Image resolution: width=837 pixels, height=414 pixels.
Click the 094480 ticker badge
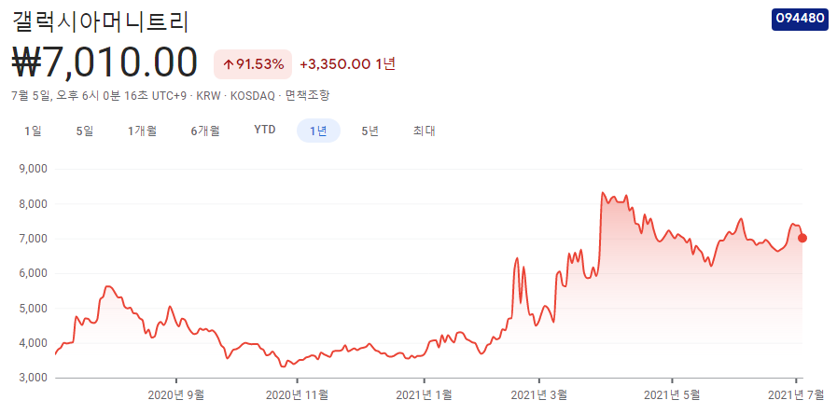pyautogui.click(x=800, y=18)
